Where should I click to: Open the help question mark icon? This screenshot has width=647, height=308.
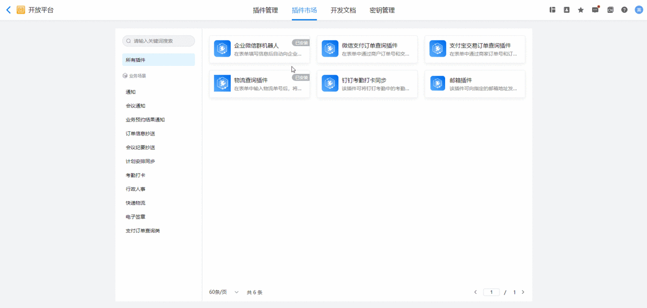[x=624, y=10]
